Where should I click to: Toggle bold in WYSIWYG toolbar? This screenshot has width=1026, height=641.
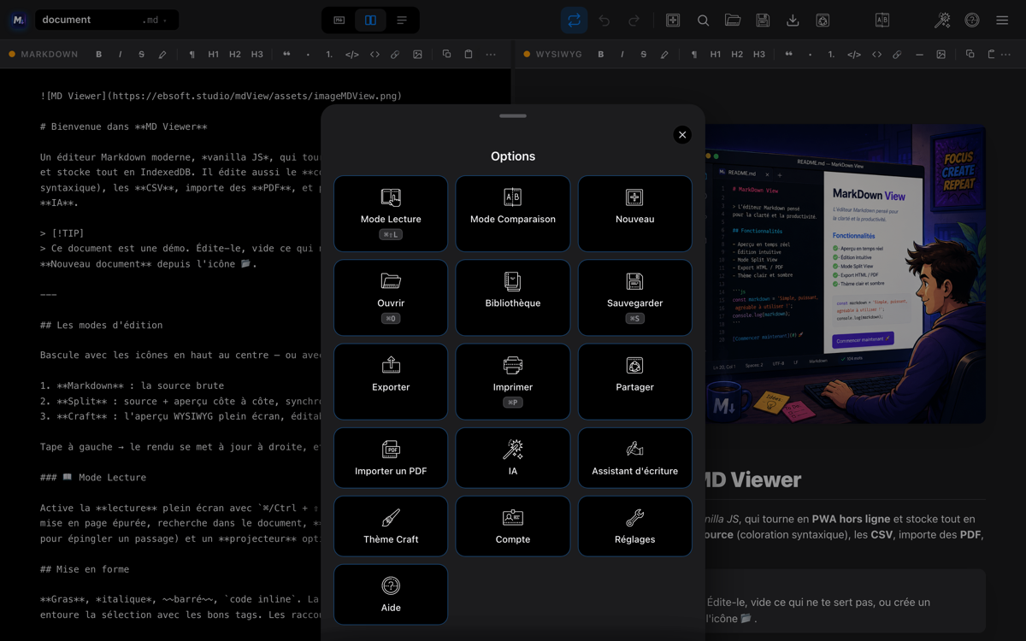(x=601, y=54)
